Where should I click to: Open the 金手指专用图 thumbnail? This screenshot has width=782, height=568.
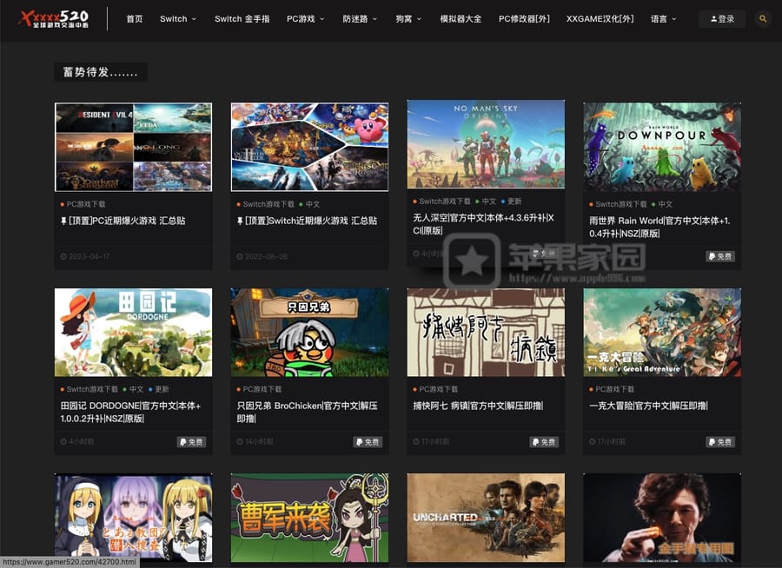[662, 518]
